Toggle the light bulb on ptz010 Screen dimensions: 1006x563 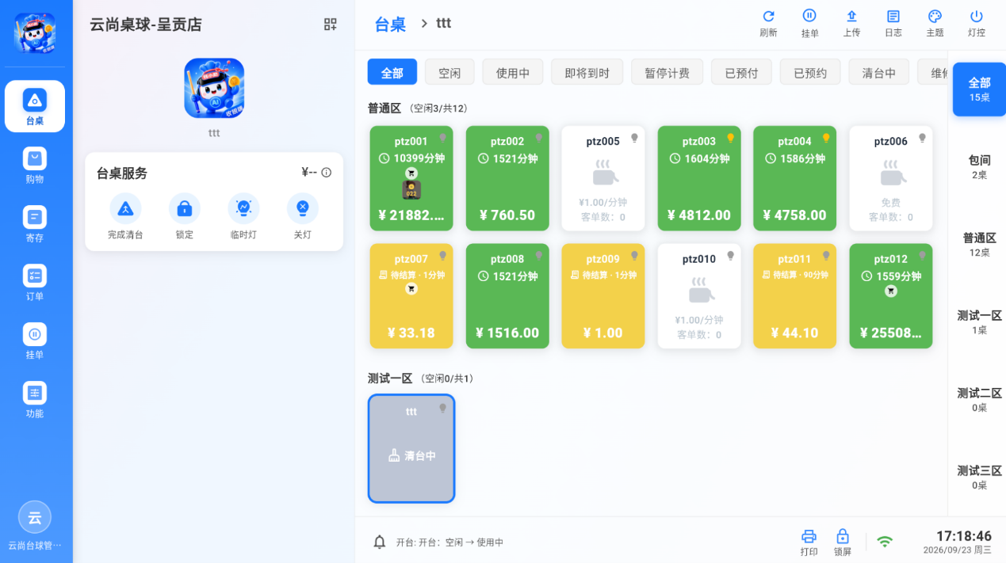[x=730, y=255]
